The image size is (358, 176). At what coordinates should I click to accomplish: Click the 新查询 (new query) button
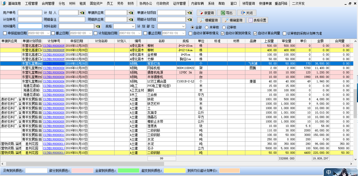point(207,13)
